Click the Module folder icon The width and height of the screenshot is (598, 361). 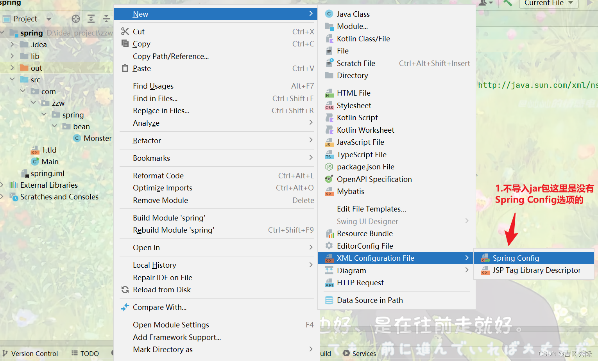(329, 26)
